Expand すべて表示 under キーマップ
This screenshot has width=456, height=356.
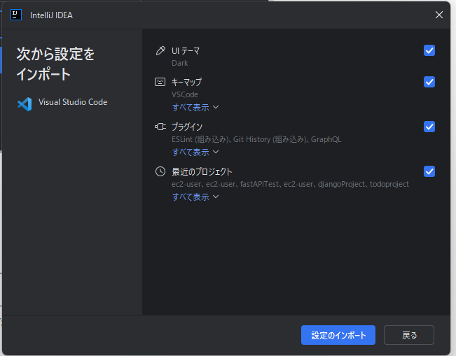coord(195,108)
